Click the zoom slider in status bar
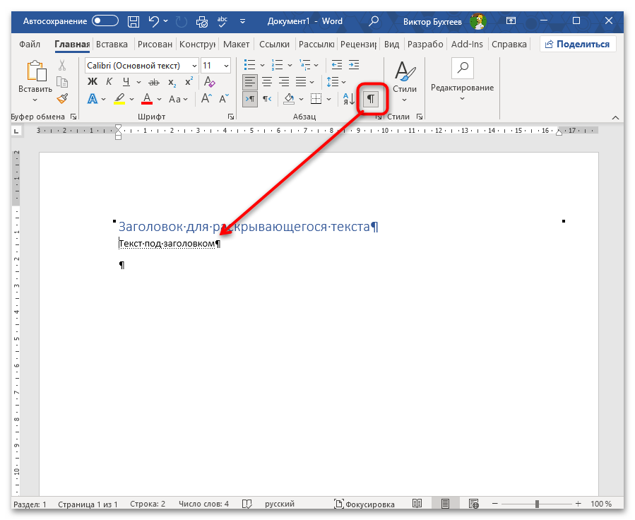Screen dimensions: 635x520 [537, 504]
